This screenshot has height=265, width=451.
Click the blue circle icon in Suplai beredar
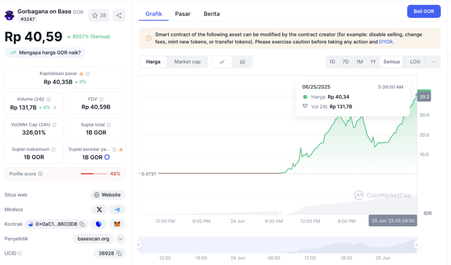click(x=107, y=157)
